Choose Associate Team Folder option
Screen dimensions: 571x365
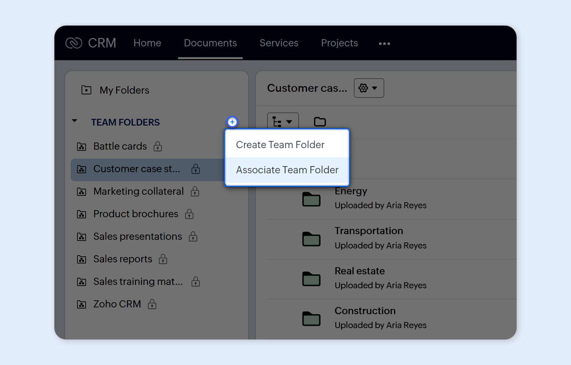287,170
